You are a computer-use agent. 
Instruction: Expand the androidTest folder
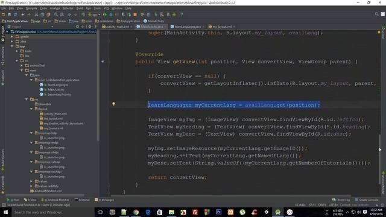tap(22, 66)
